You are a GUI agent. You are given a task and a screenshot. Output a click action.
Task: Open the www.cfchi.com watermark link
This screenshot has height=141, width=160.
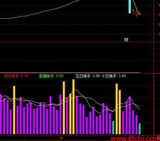135,139
